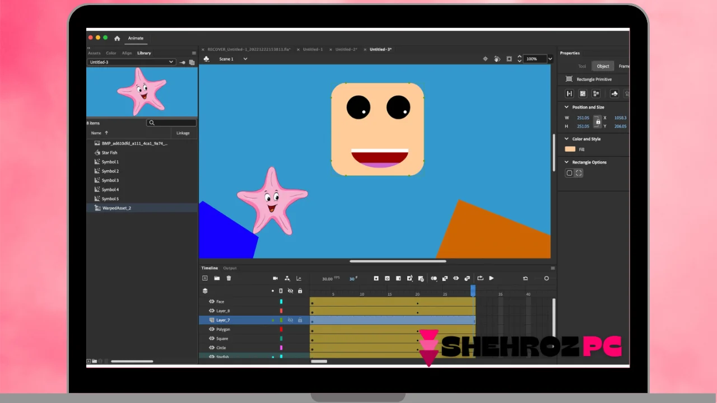Click the loop playback icon
Image resolution: width=717 pixels, height=403 pixels.
pyautogui.click(x=480, y=278)
